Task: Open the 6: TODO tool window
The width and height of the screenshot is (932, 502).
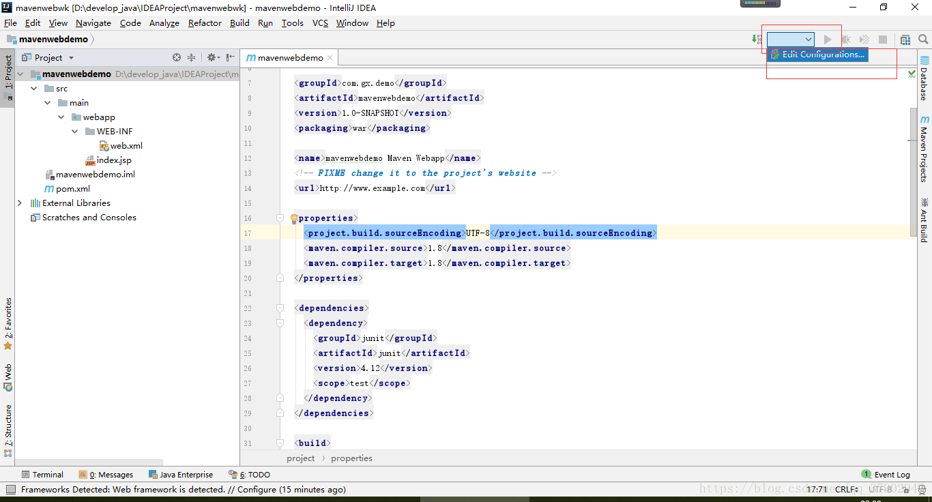Action: 250,475
